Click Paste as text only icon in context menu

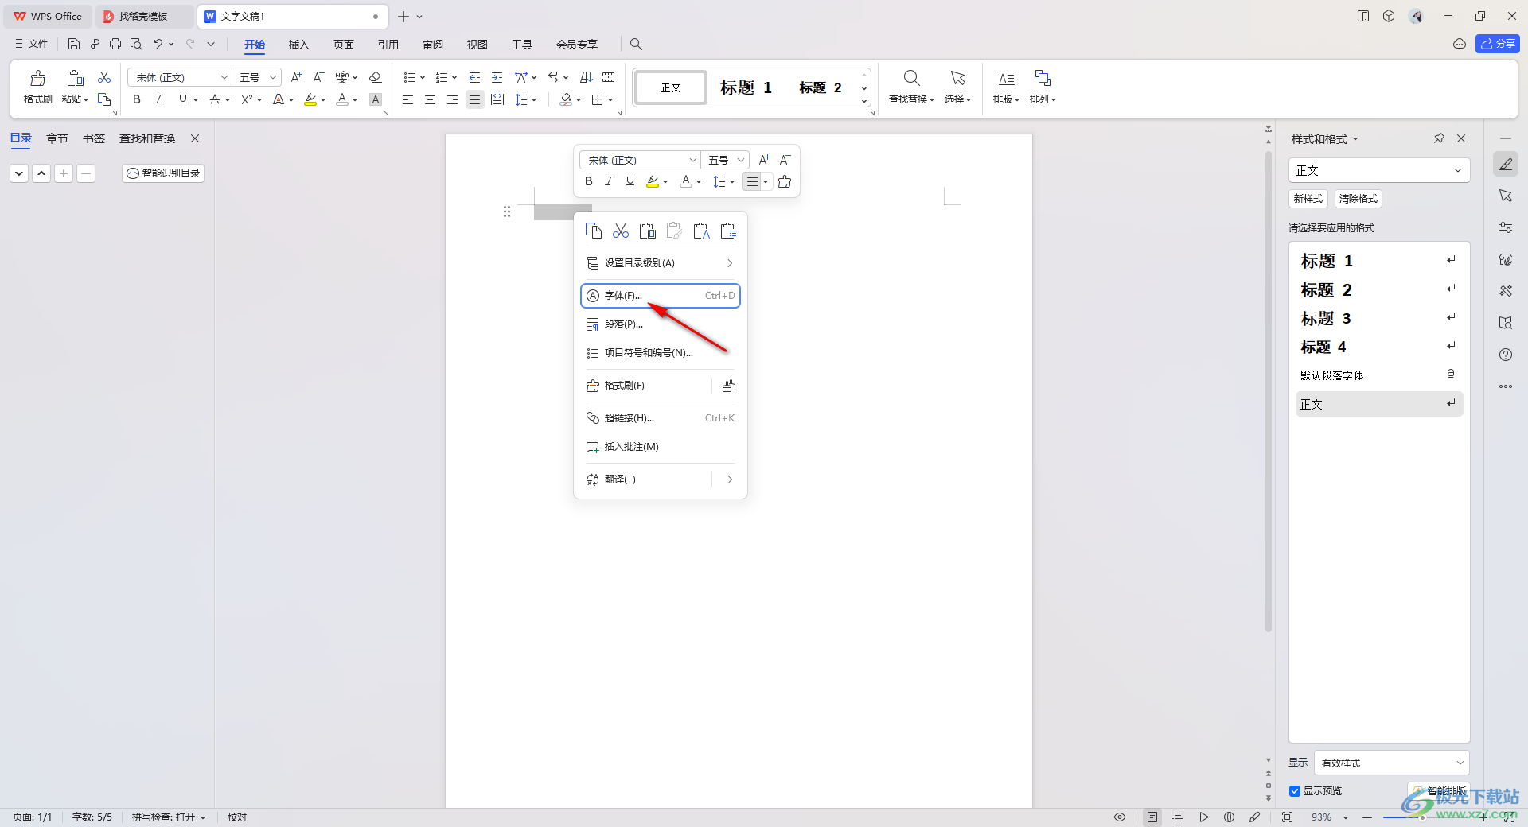701,231
